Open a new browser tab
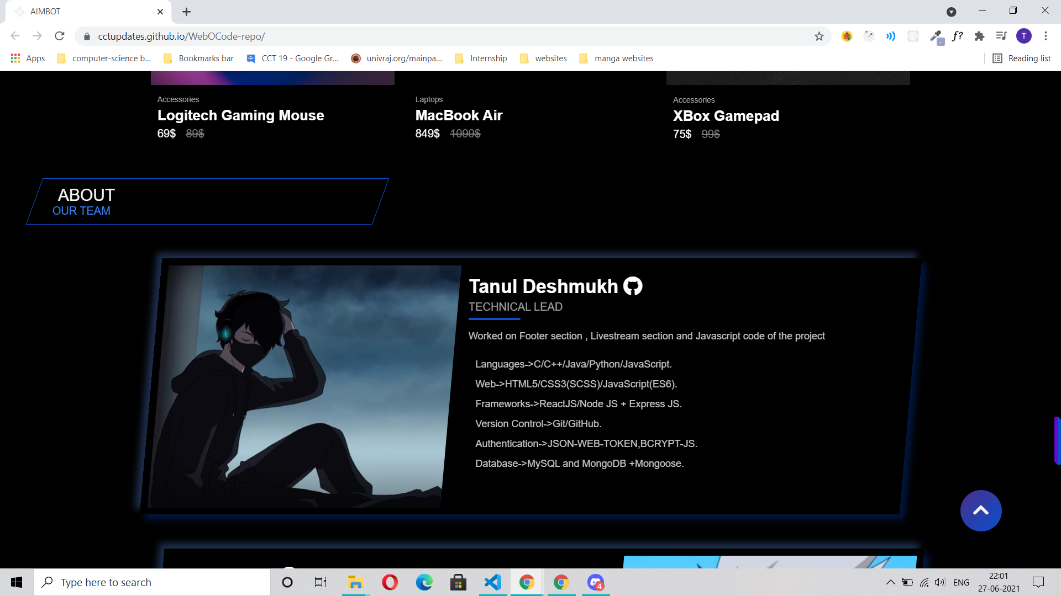The height and width of the screenshot is (596, 1061). pos(187,12)
